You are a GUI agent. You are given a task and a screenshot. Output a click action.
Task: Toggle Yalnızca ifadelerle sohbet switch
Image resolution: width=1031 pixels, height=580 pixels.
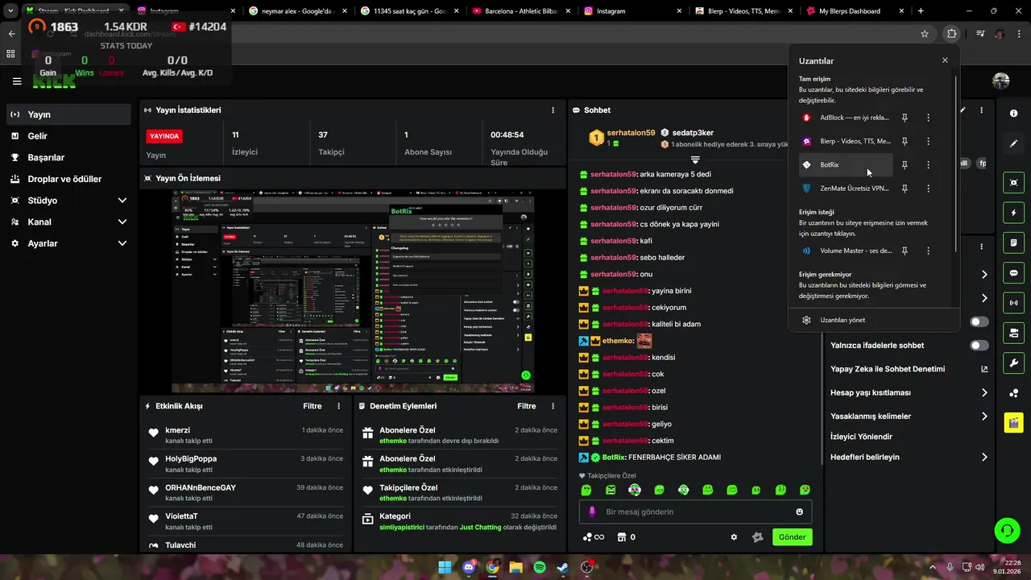(979, 346)
